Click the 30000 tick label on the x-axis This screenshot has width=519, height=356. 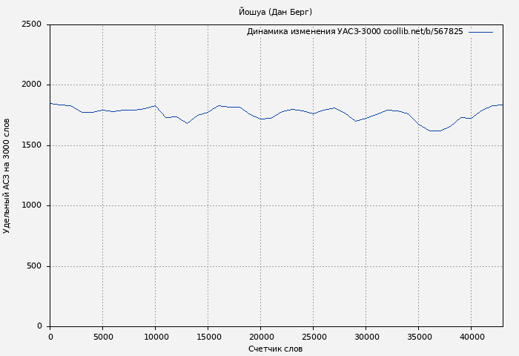click(x=366, y=337)
